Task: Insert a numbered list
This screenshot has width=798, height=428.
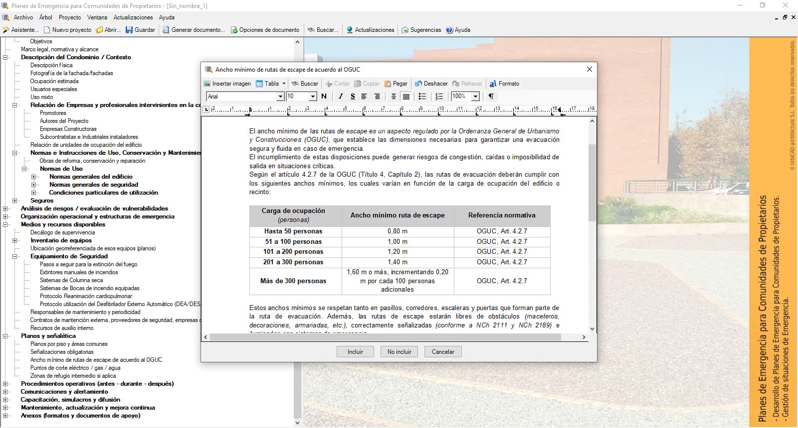Action: pos(439,97)
